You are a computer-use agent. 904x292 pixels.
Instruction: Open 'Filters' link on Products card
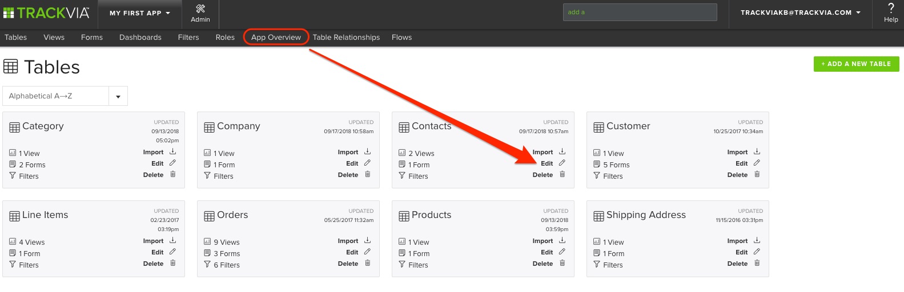click(x=418, y=265)
